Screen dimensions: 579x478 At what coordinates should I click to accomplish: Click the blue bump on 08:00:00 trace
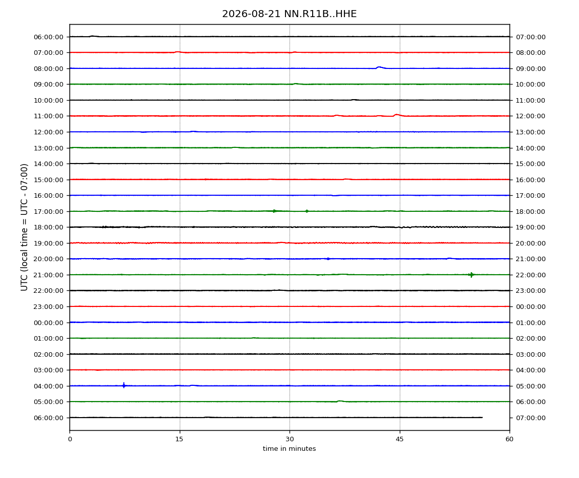[x=379, y=67]
